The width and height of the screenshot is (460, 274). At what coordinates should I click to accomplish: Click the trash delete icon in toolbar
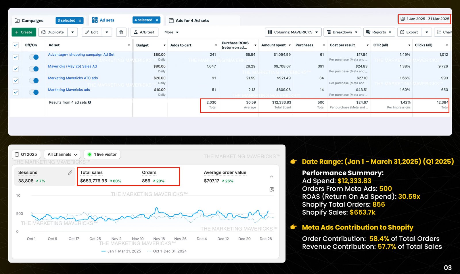pyautogui.click(x=121, y=32)
